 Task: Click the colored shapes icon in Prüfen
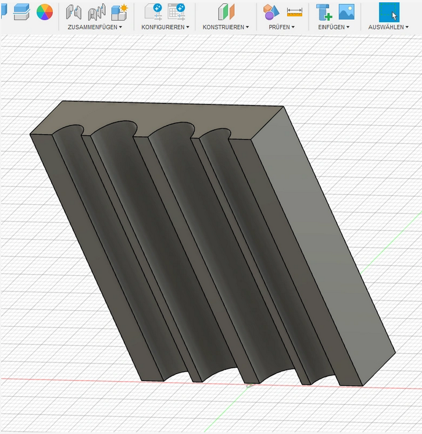click(271, 12)
